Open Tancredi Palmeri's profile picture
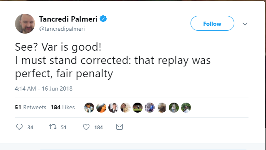266x150 pixels. 25,24
